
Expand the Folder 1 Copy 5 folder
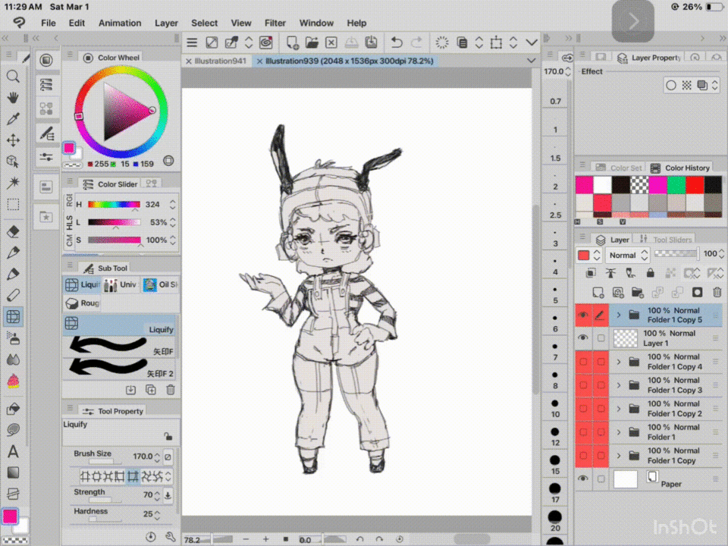click(619, 315)
